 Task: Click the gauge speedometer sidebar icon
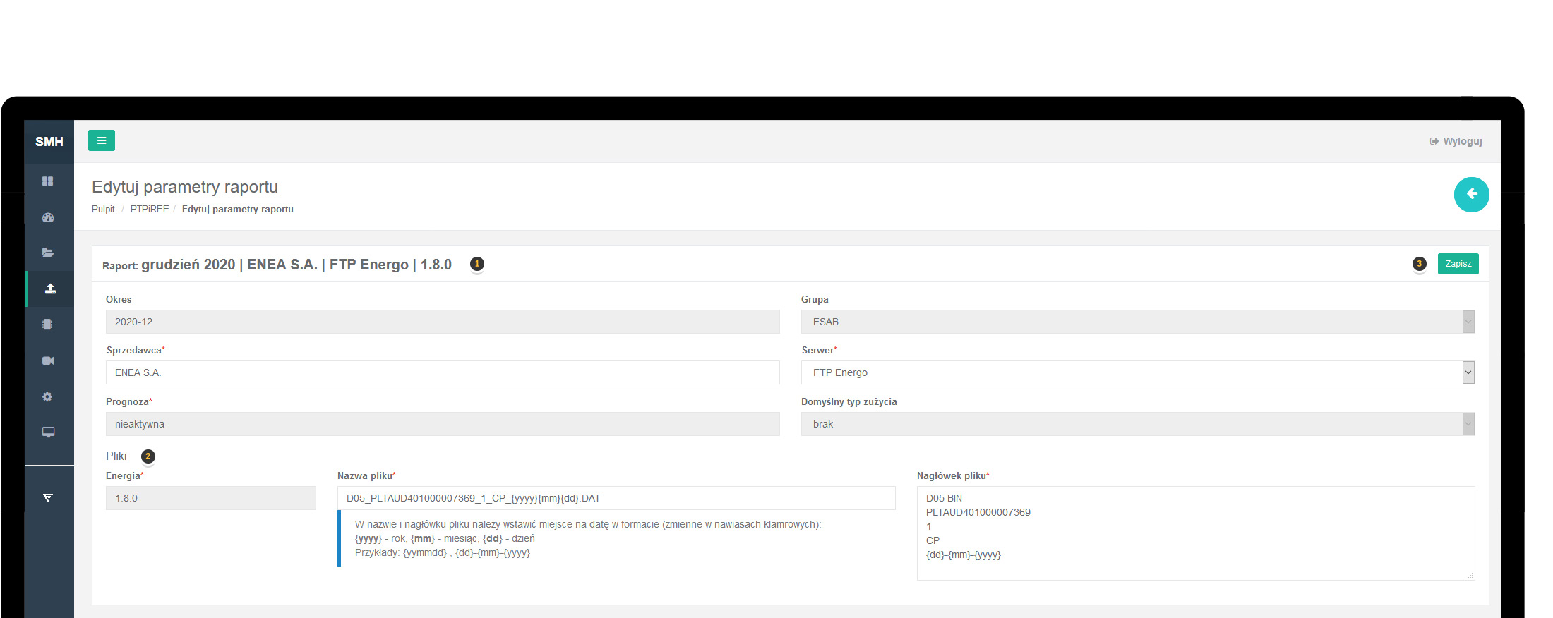point(48,217)
